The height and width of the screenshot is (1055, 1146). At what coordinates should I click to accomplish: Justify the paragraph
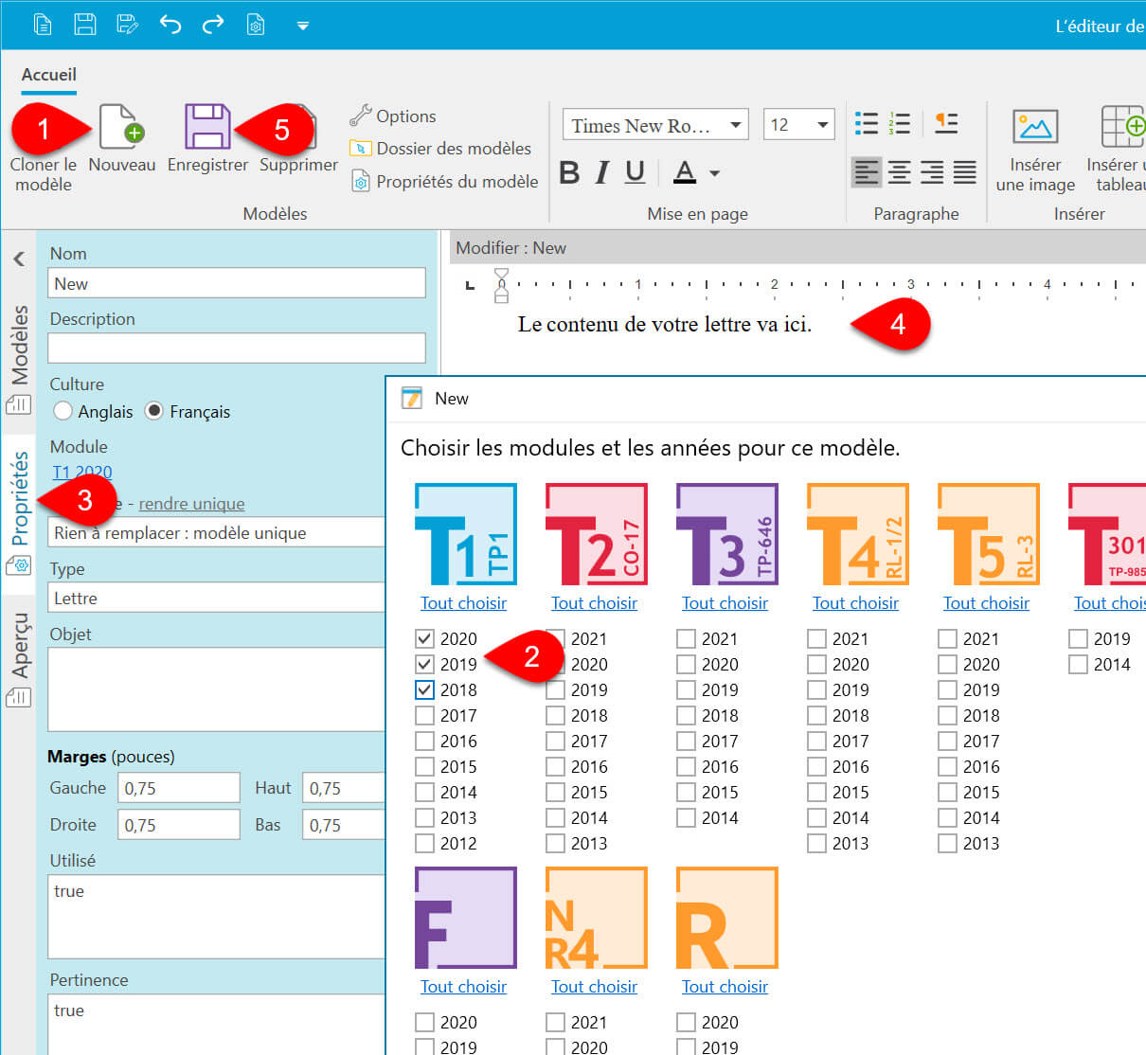[x=964, y=172]
